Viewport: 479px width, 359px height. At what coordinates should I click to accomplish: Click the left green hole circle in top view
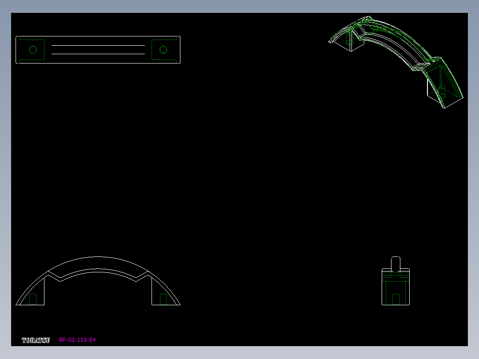33,49
